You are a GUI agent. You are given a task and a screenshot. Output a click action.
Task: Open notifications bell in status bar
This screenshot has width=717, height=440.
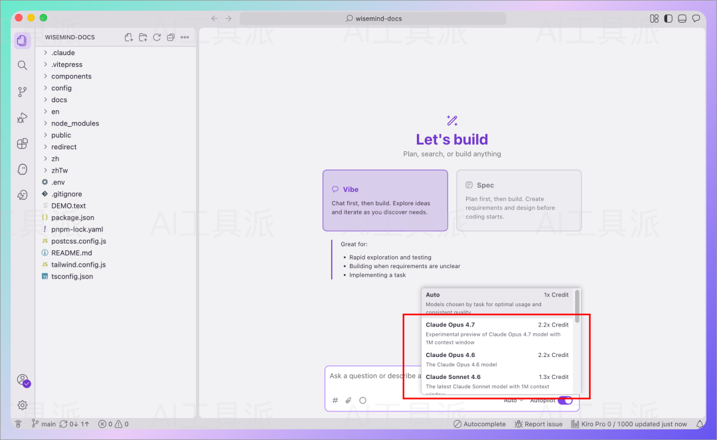pos(700,424)
